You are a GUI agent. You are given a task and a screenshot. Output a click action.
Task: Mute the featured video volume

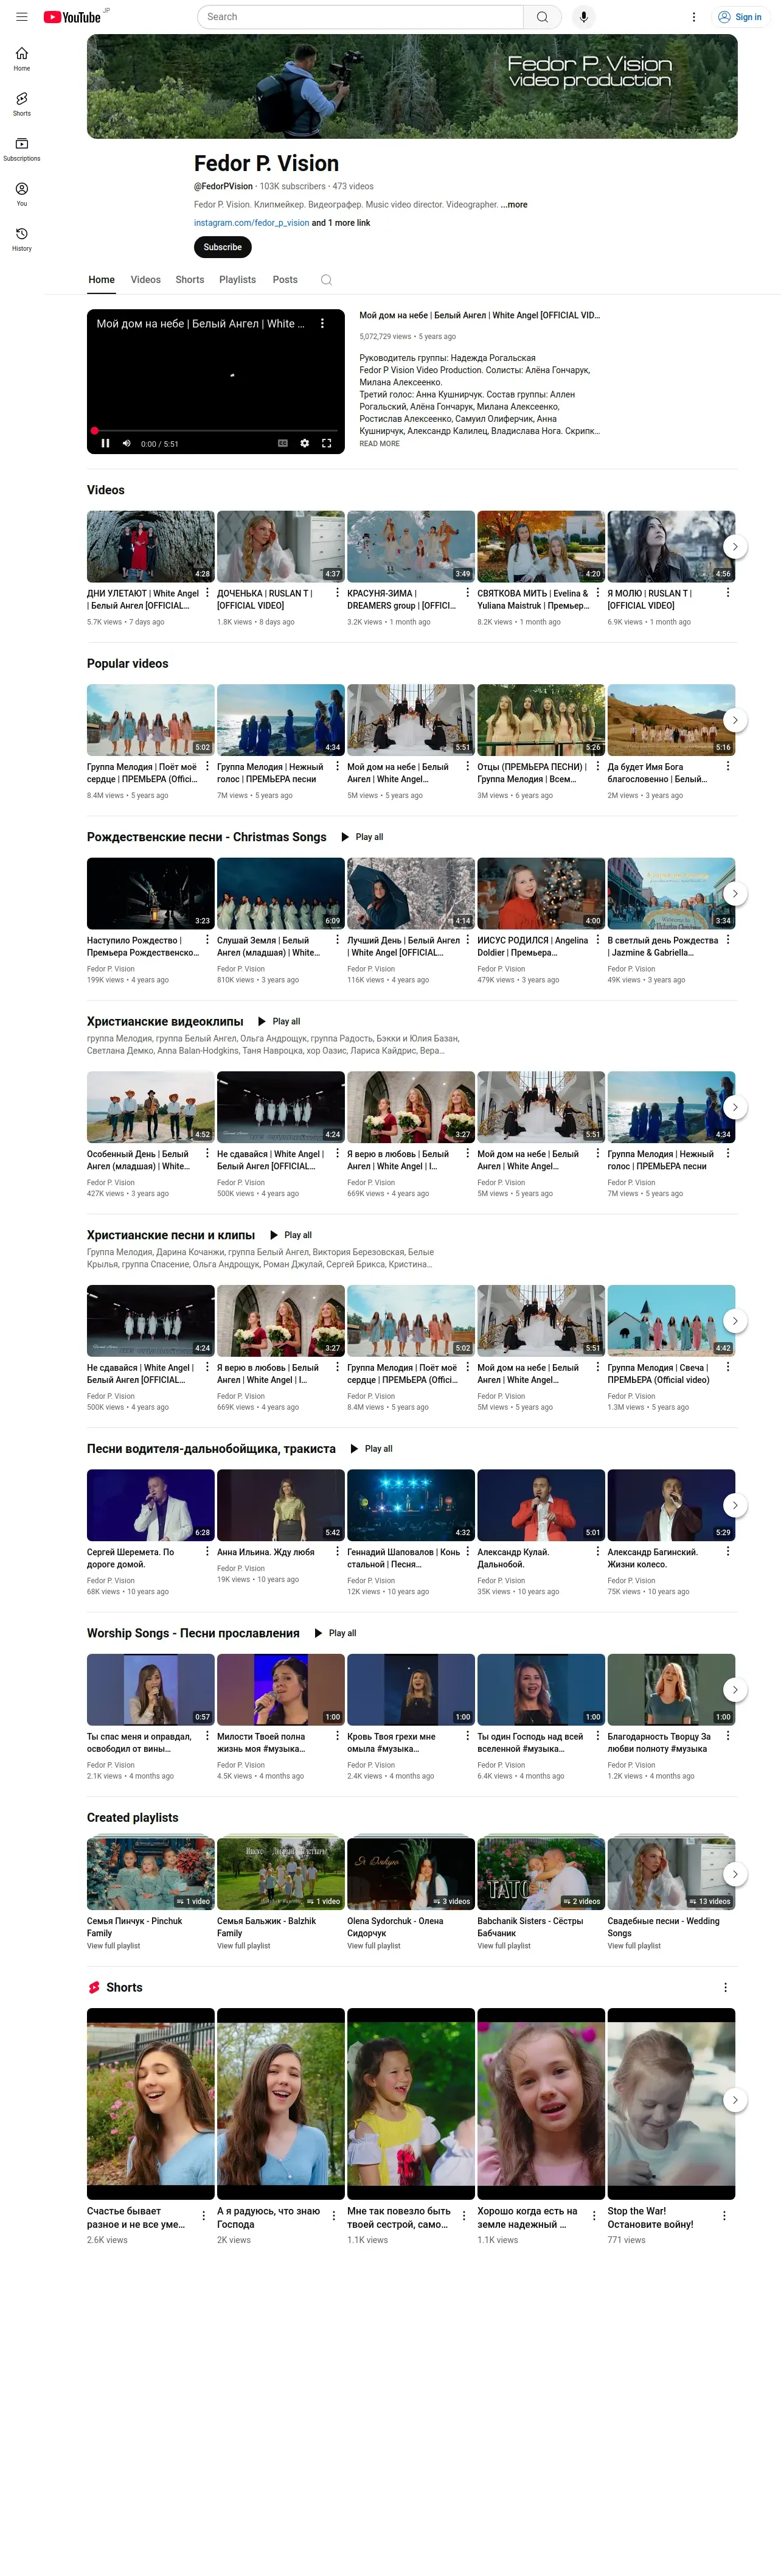tap(127, 444)
